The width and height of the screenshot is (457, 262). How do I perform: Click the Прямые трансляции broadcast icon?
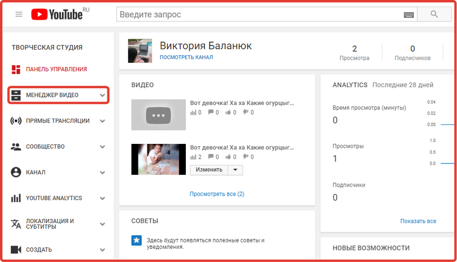(16, 121)
